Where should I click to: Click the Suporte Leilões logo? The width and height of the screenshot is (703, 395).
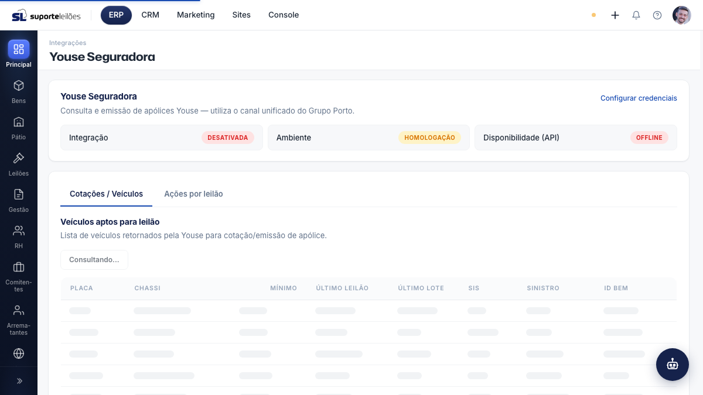[x=46, y=15]
